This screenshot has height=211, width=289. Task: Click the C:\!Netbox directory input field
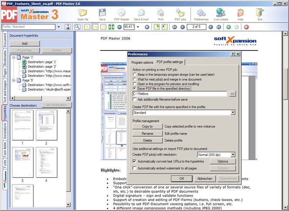pos(180,94)
